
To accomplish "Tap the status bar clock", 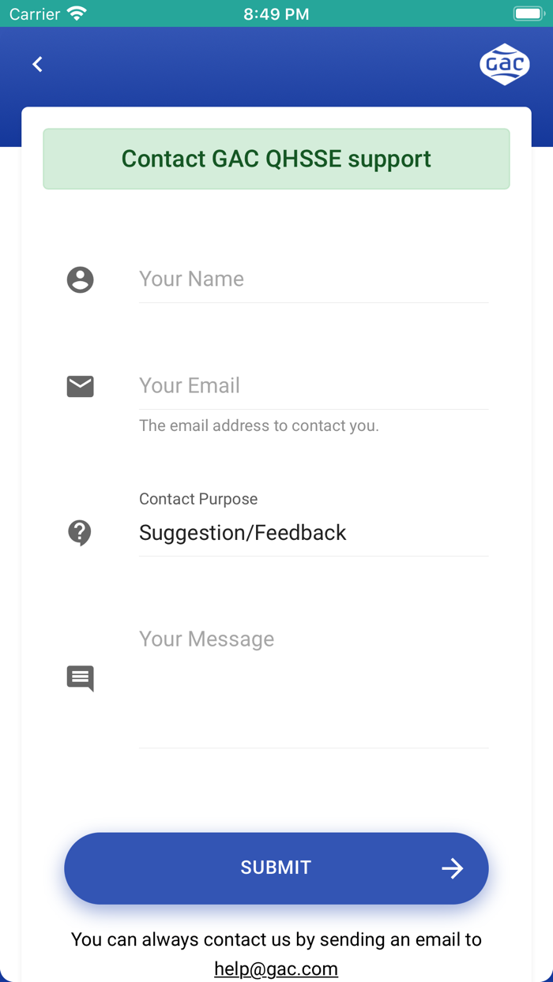I will coord(276,13).
